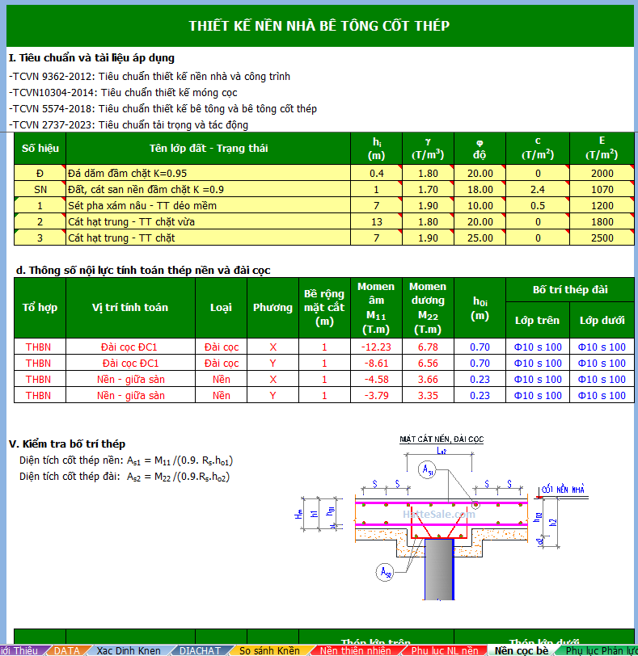The height and width of the screenshot is (656, 638).
Task: Click the Bố trí thép đài header
Action: (570, 289)
